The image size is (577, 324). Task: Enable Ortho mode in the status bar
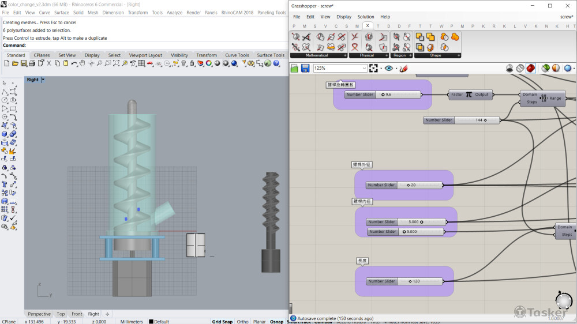(x=242, y=321)
